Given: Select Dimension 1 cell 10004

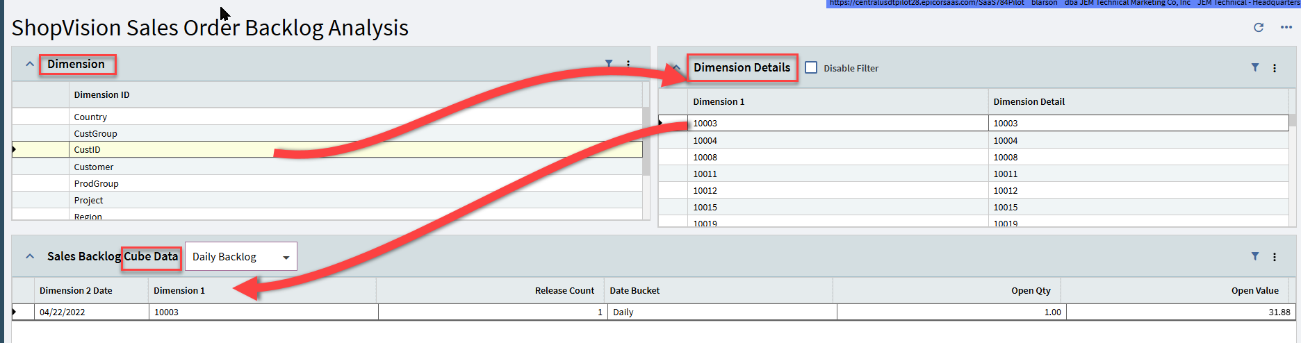Looking at the screenshot, I should (837, 140).
